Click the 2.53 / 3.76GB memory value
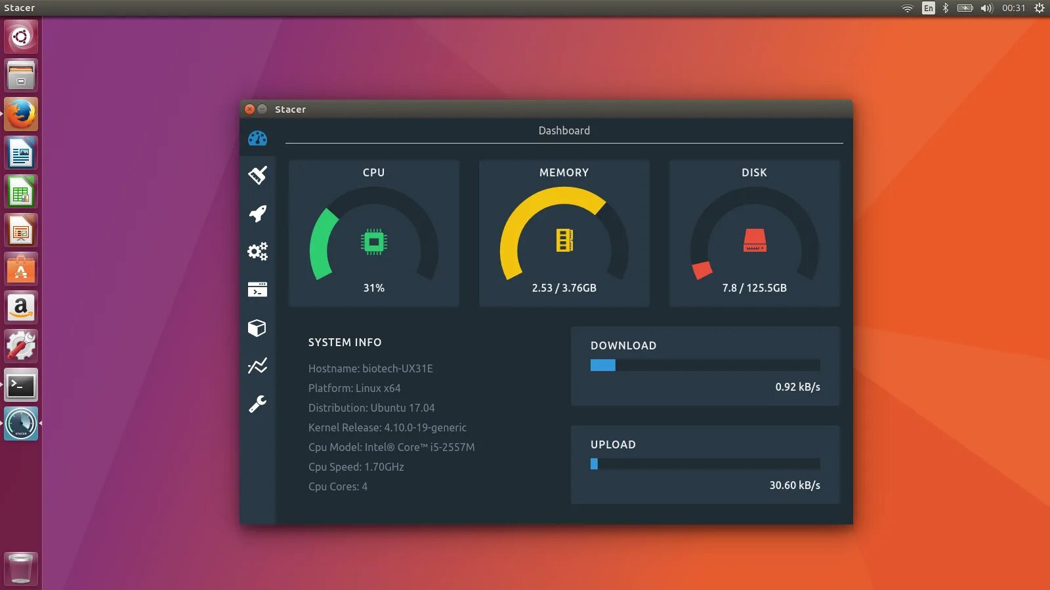1050x590 pixels. tap(564, 288)
